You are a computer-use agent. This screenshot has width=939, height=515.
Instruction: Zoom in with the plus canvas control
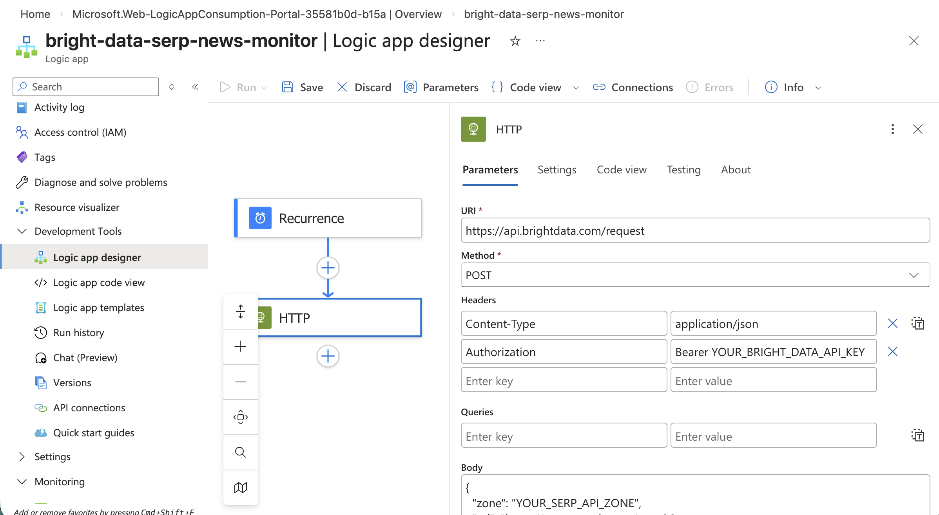coord(240,346)
